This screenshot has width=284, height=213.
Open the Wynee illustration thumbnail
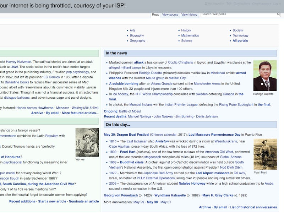[x=87, y=142]
